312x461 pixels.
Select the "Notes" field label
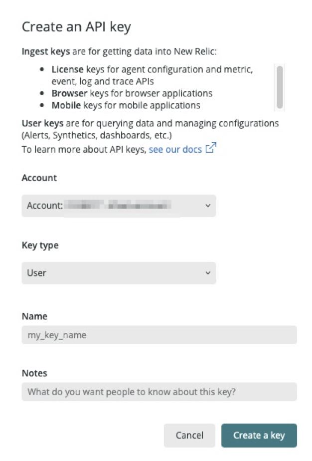[x=34, y=373]
